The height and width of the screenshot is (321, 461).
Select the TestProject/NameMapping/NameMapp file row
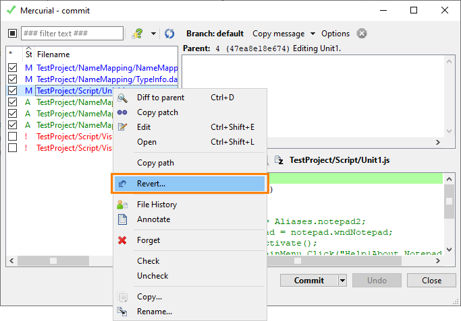(92, 68)
